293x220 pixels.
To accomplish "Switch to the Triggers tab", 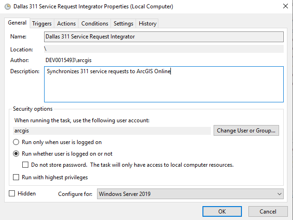I will pos(42,24).
